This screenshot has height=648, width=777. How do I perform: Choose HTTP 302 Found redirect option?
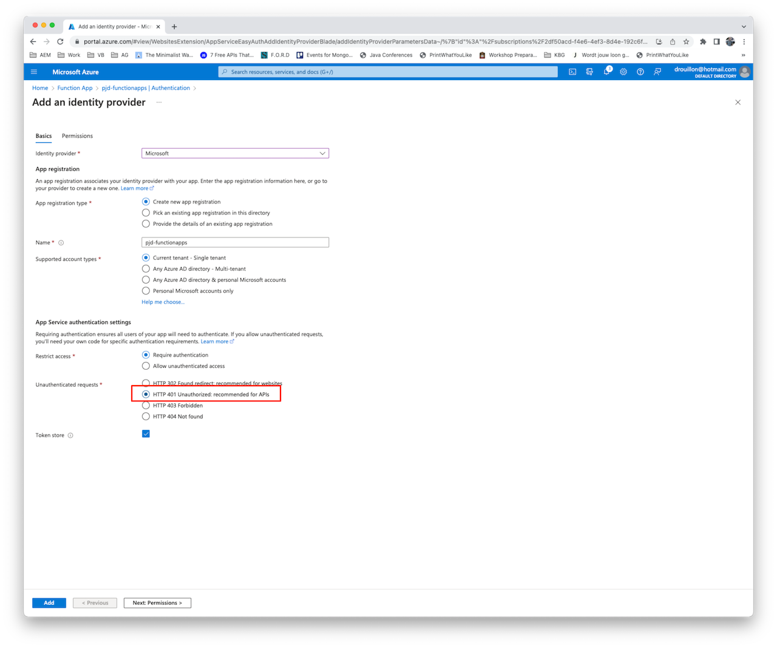(146, 383)
